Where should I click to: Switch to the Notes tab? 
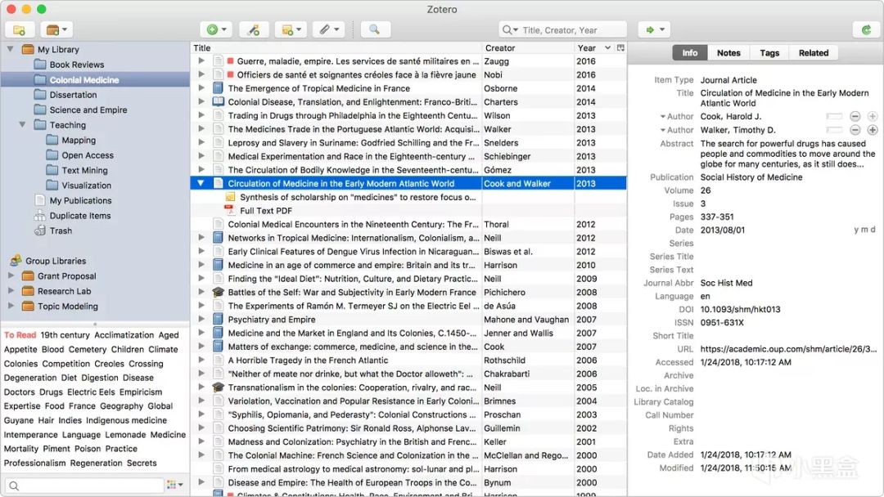click(x=728, y=53)
